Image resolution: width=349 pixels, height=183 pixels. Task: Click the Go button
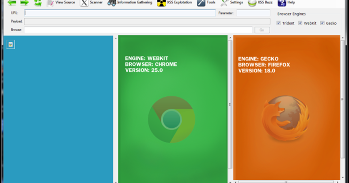(x=262, y=30)
